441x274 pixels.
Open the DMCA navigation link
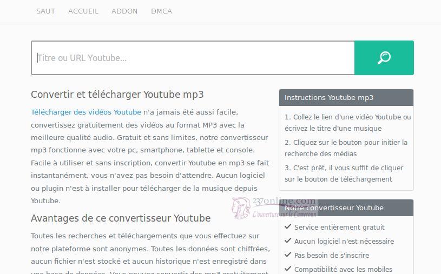[x=161, y=11]
